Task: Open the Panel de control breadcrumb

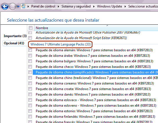Action: click(x=43, y=6)
